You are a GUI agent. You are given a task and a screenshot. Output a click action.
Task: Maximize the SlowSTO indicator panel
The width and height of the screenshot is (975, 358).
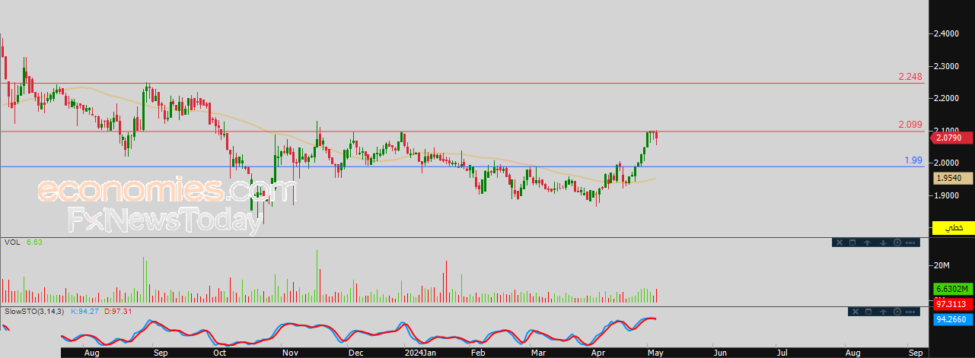(x=868, y=312)
